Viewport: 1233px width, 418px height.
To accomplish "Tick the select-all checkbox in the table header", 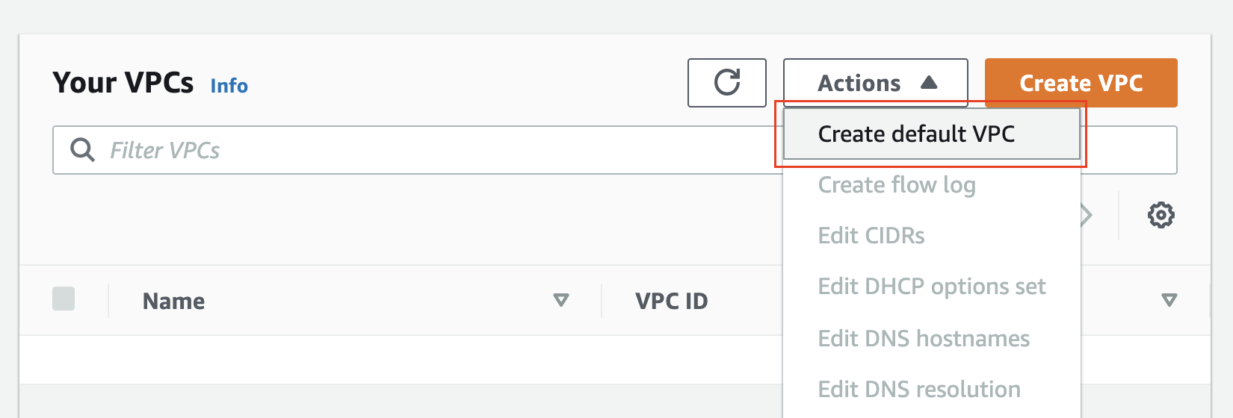I will pyautogui.click(x=64, y=299).
